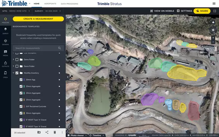Check the unstarred Demo Folder checkbox
This screenshot has width=219, height=137.
pyautogui.click(x=17, y=59)
